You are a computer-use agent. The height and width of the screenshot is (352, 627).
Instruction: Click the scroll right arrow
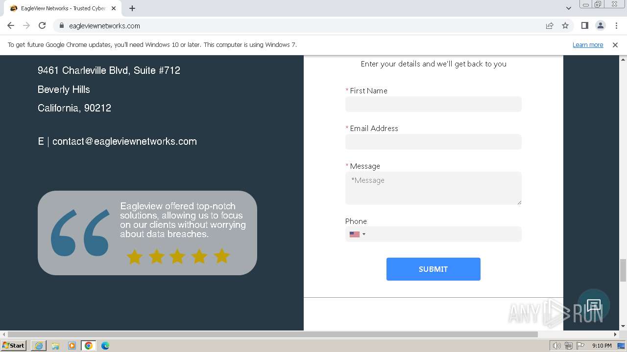tap(616, 334)
